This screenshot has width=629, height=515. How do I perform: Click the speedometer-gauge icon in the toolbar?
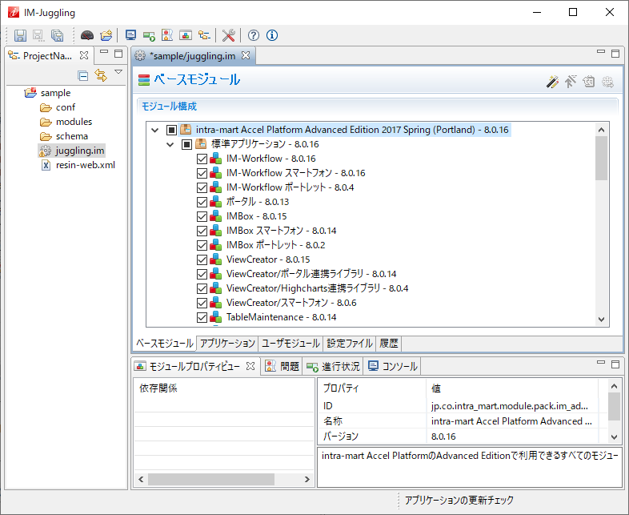(87, 35)
